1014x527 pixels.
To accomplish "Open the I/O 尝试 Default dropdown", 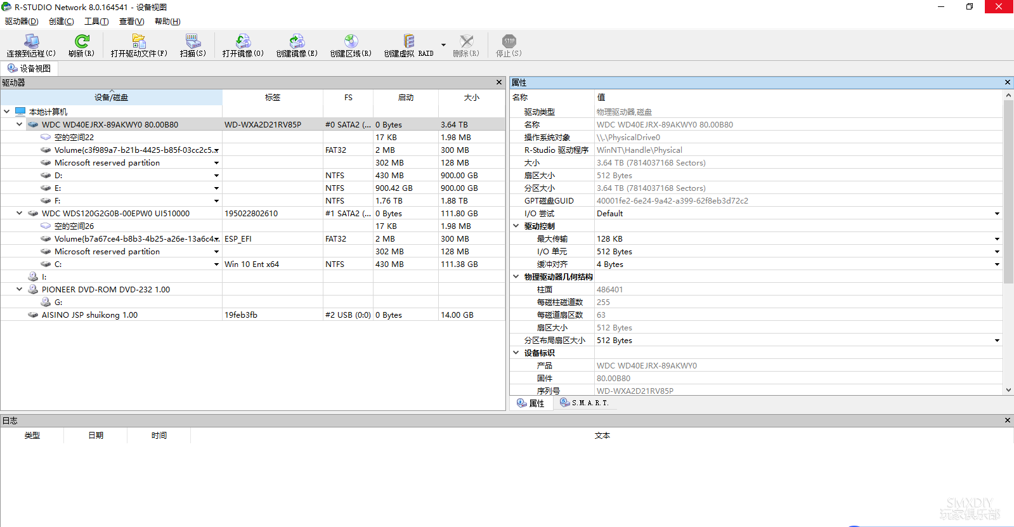I will pos(997,214).
